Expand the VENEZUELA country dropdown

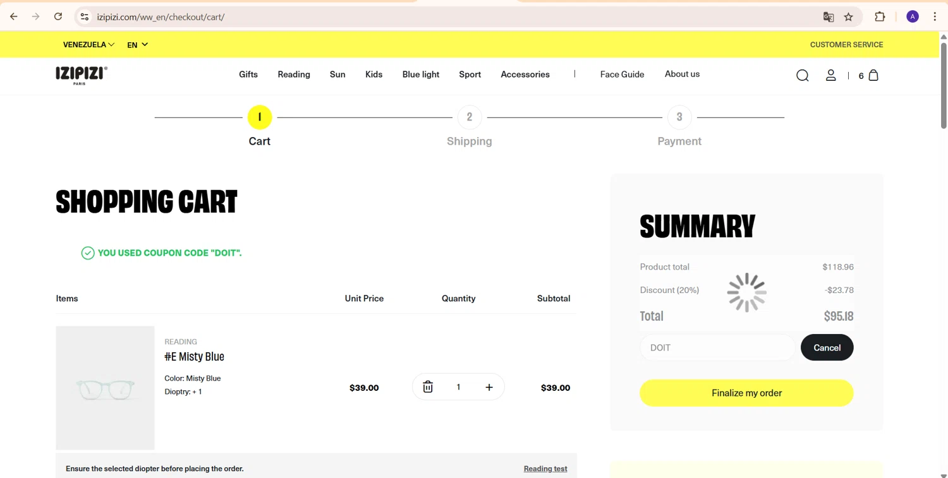88,45
